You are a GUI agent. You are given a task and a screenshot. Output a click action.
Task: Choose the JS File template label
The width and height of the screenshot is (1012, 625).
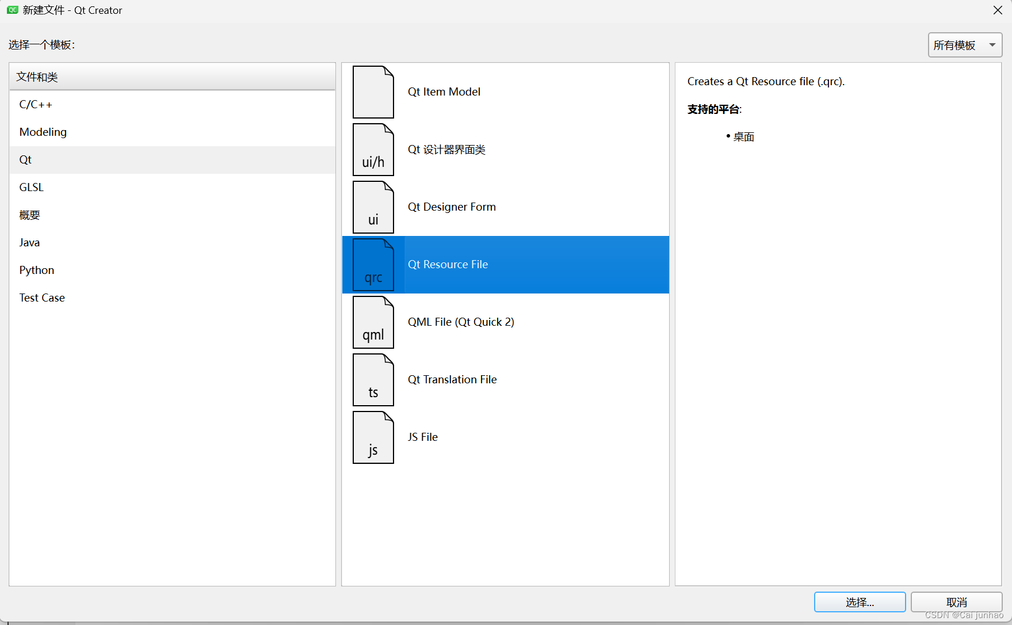(x=423, y=437)
